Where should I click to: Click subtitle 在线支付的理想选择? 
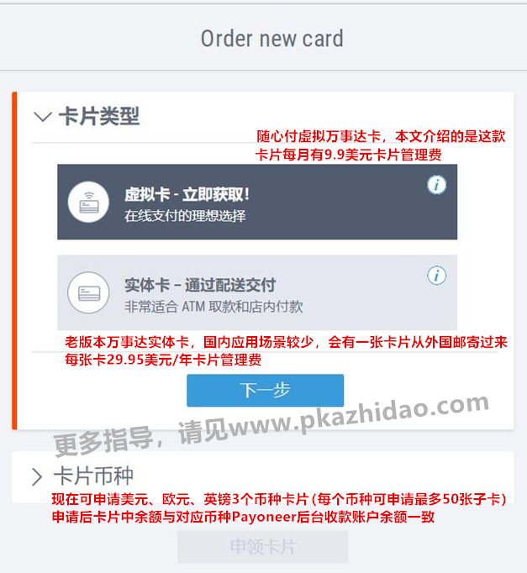[x=185, y=216]
